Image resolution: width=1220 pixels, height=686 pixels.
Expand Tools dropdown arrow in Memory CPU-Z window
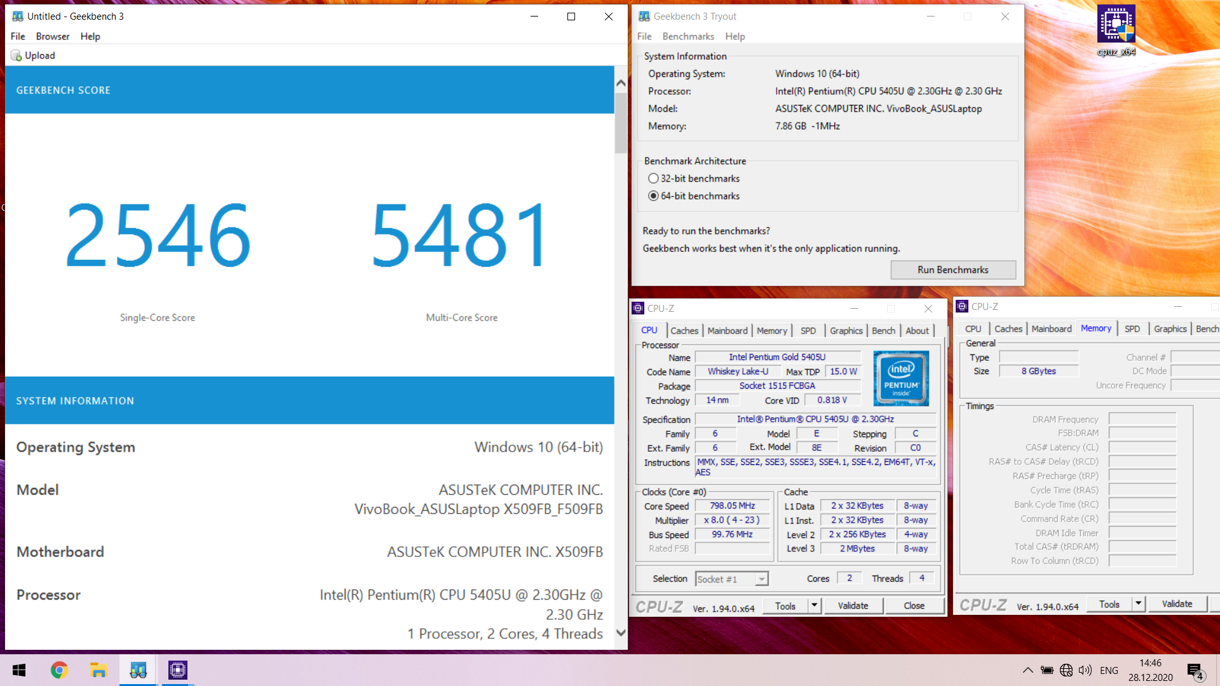pyautogui.click(x=1138, y=604)
